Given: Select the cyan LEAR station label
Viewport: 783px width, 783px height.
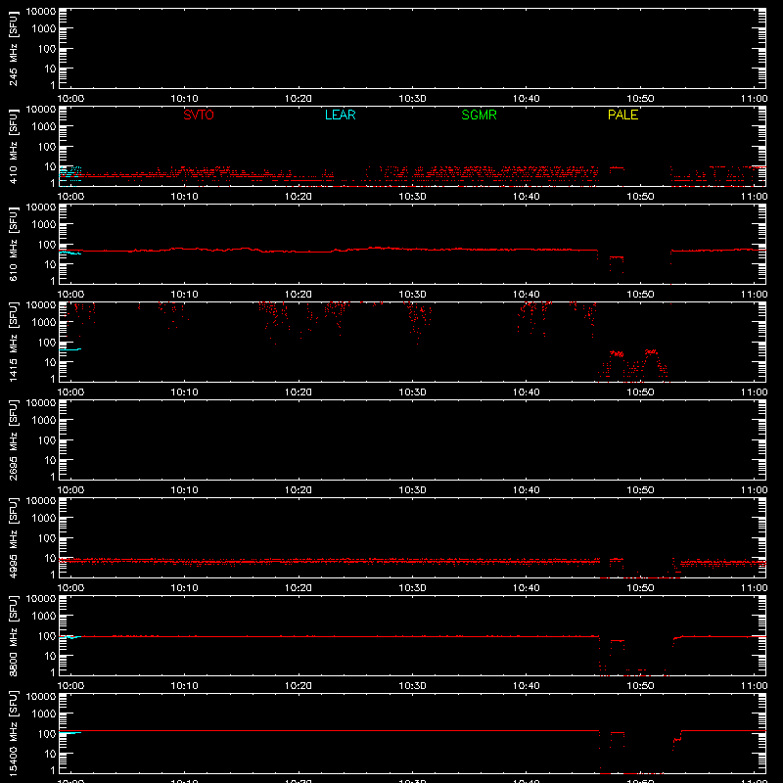Looking at the screenshot, I should coord(340,115).
